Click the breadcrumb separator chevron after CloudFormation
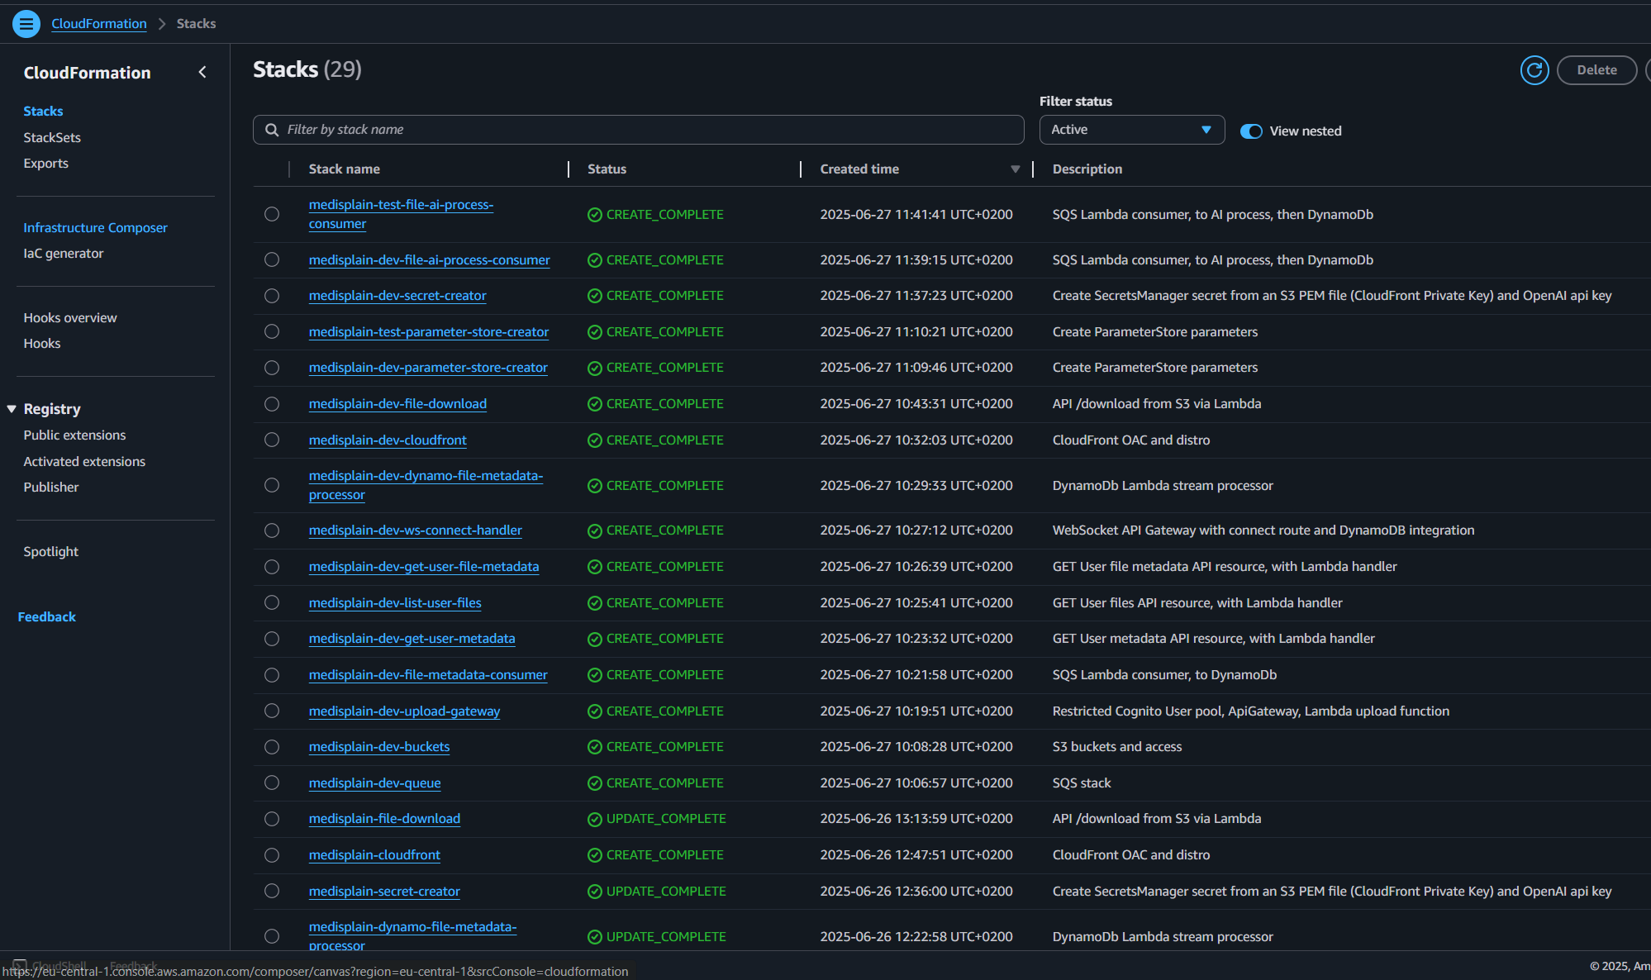The image size is (1651, 980). tap(162, 24)
